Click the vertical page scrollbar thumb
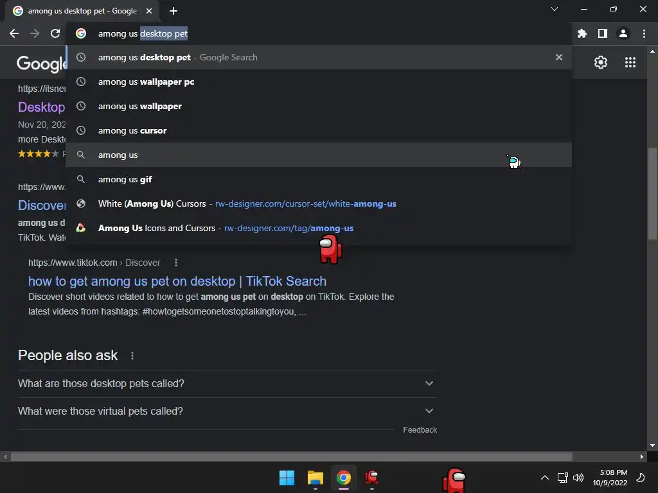Viewport: 658px width, 493px height. (652, 193)
